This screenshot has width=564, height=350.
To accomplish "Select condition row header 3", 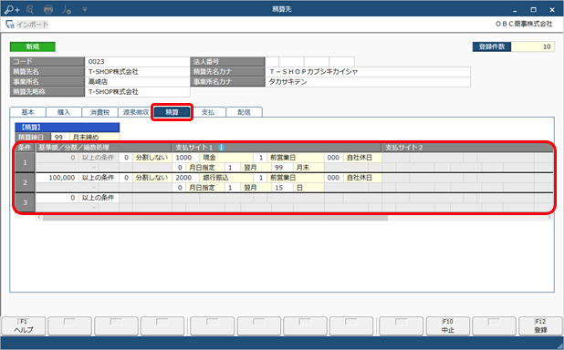I will (x=25, y=202).
